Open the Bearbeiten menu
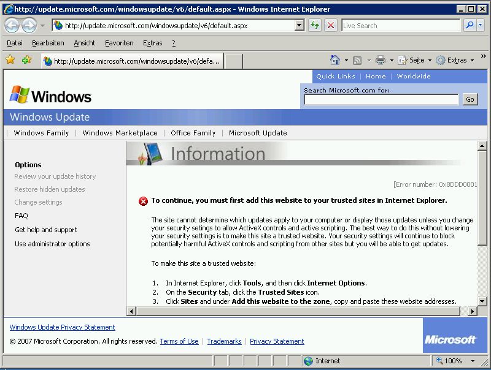 (x=48, y=43)
